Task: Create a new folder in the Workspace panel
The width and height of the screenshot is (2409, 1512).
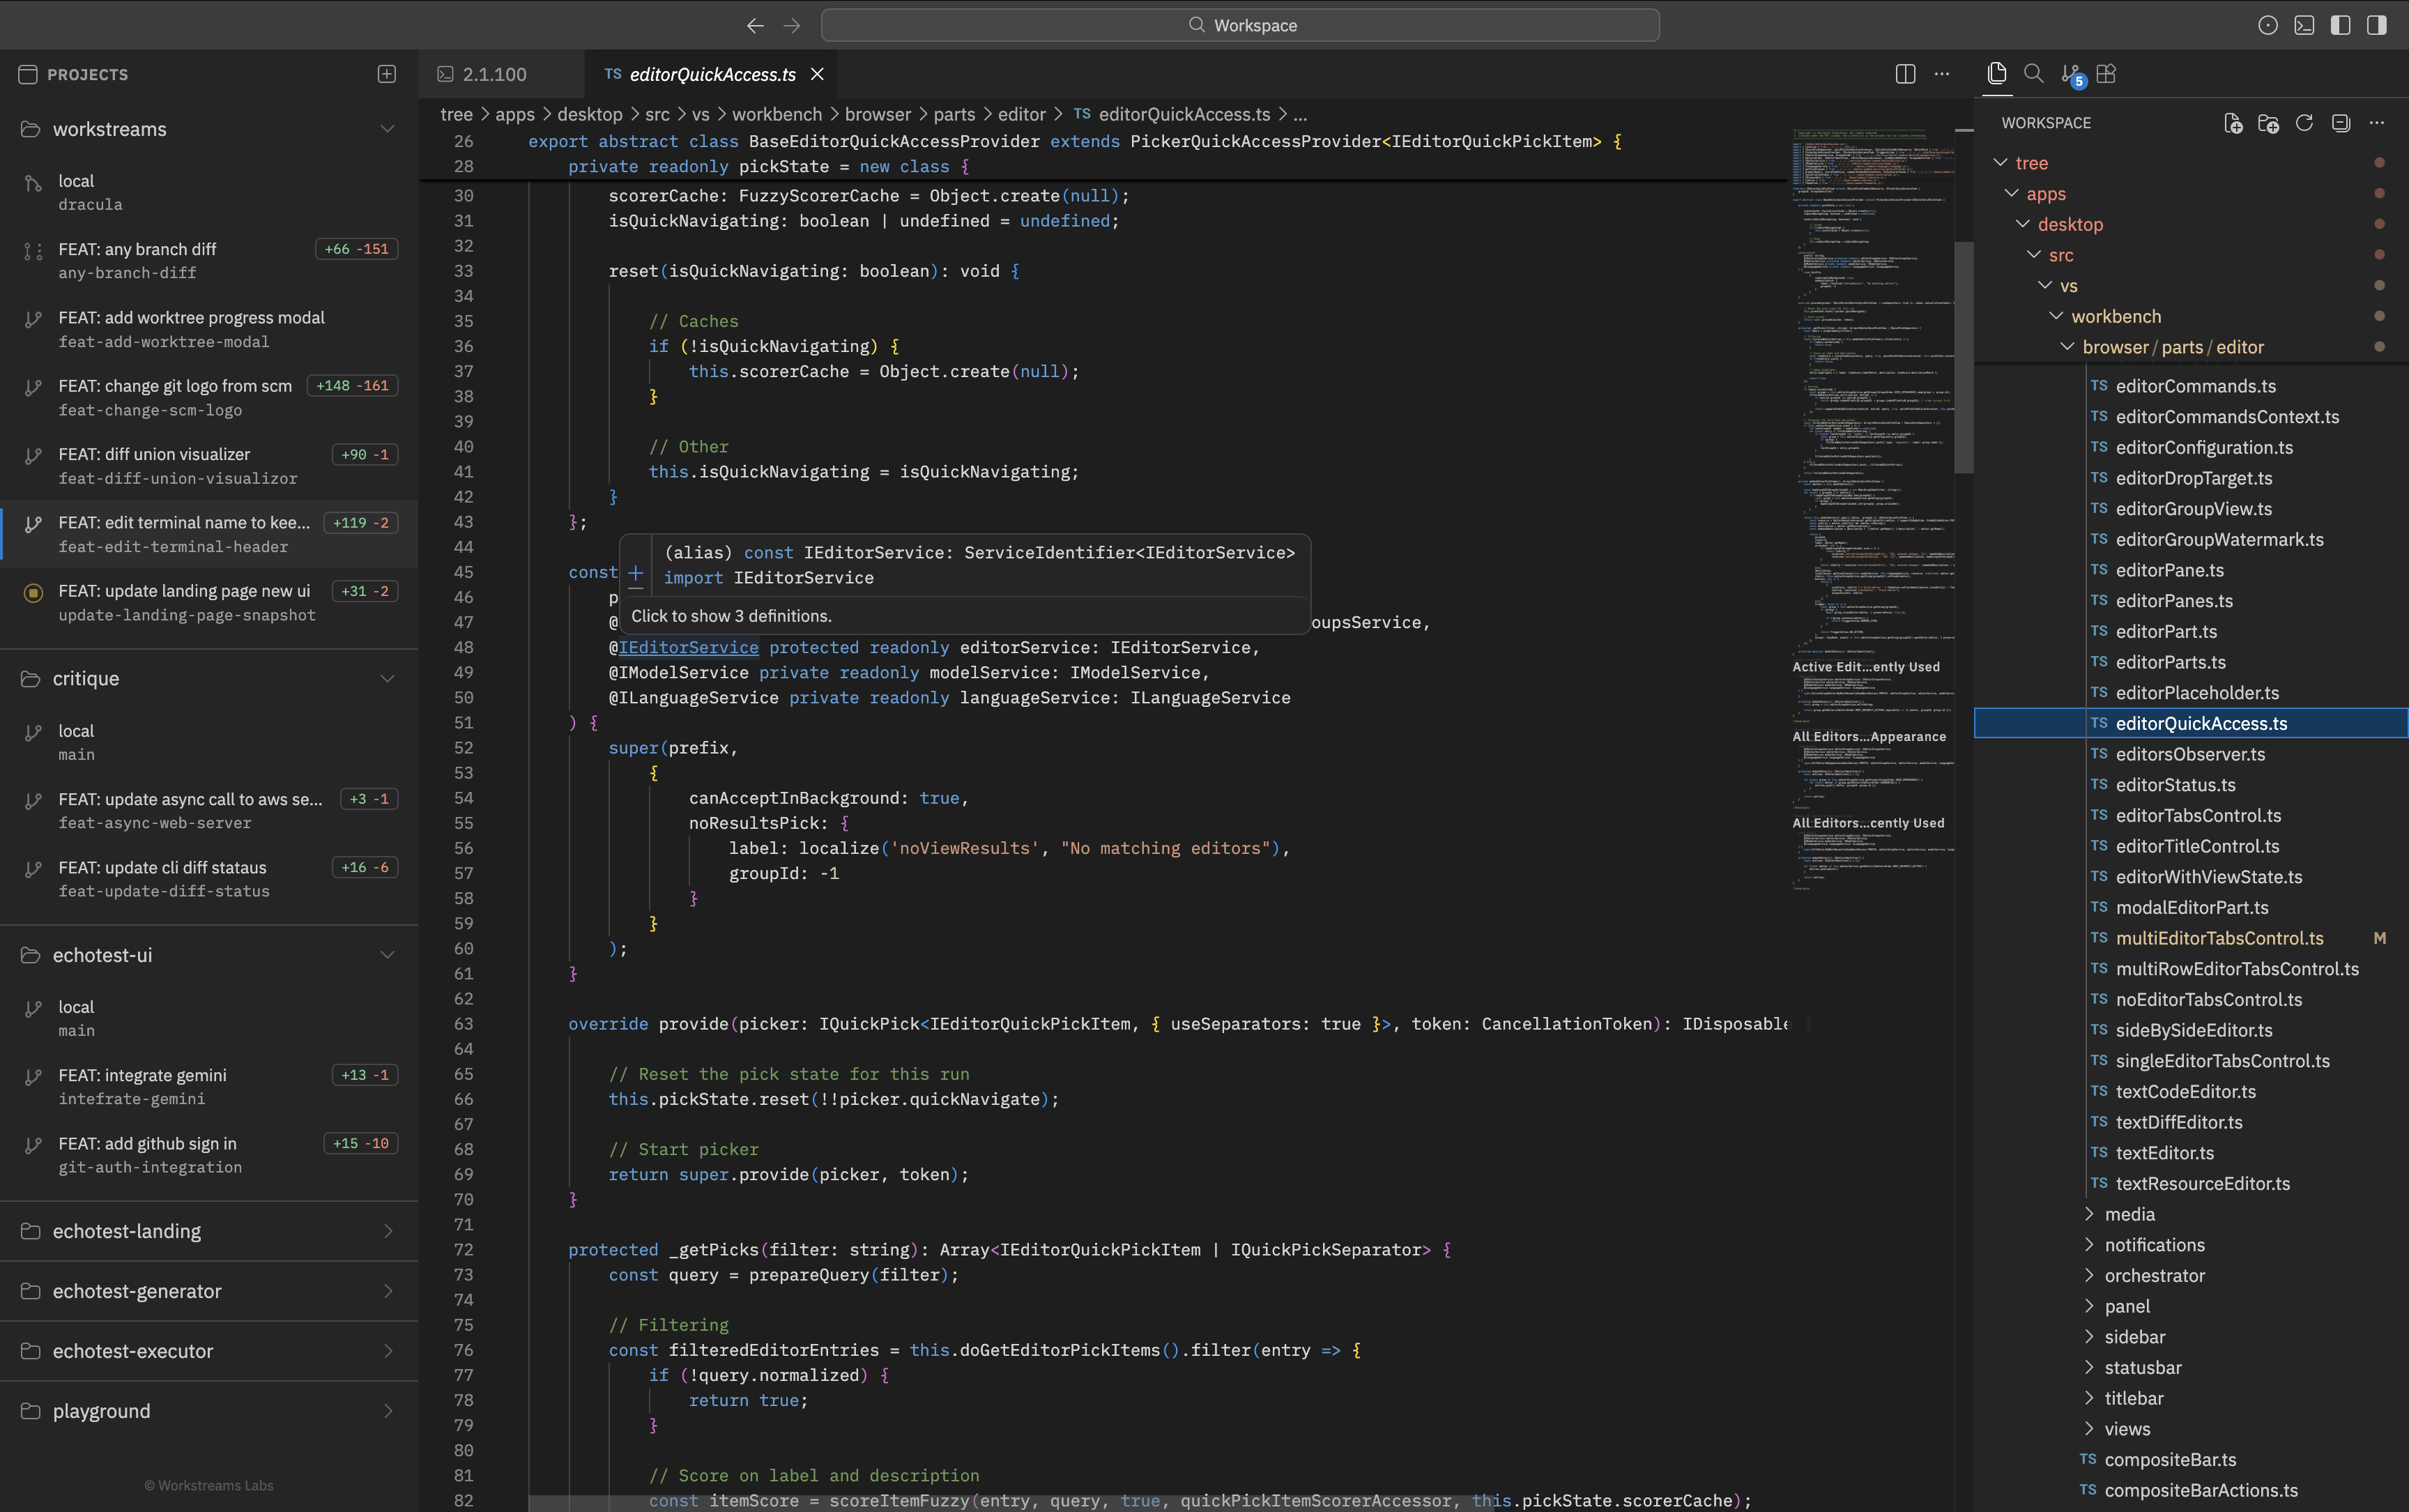Action: [2268, 122]
